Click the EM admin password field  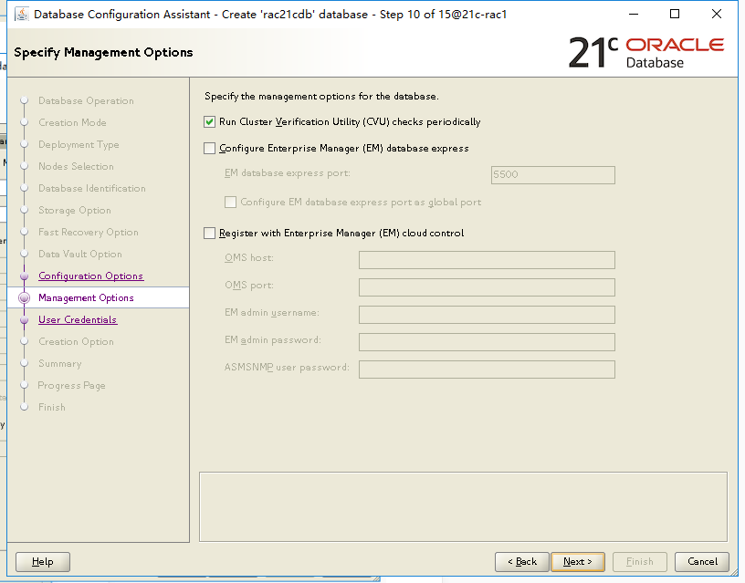[487, 342]
